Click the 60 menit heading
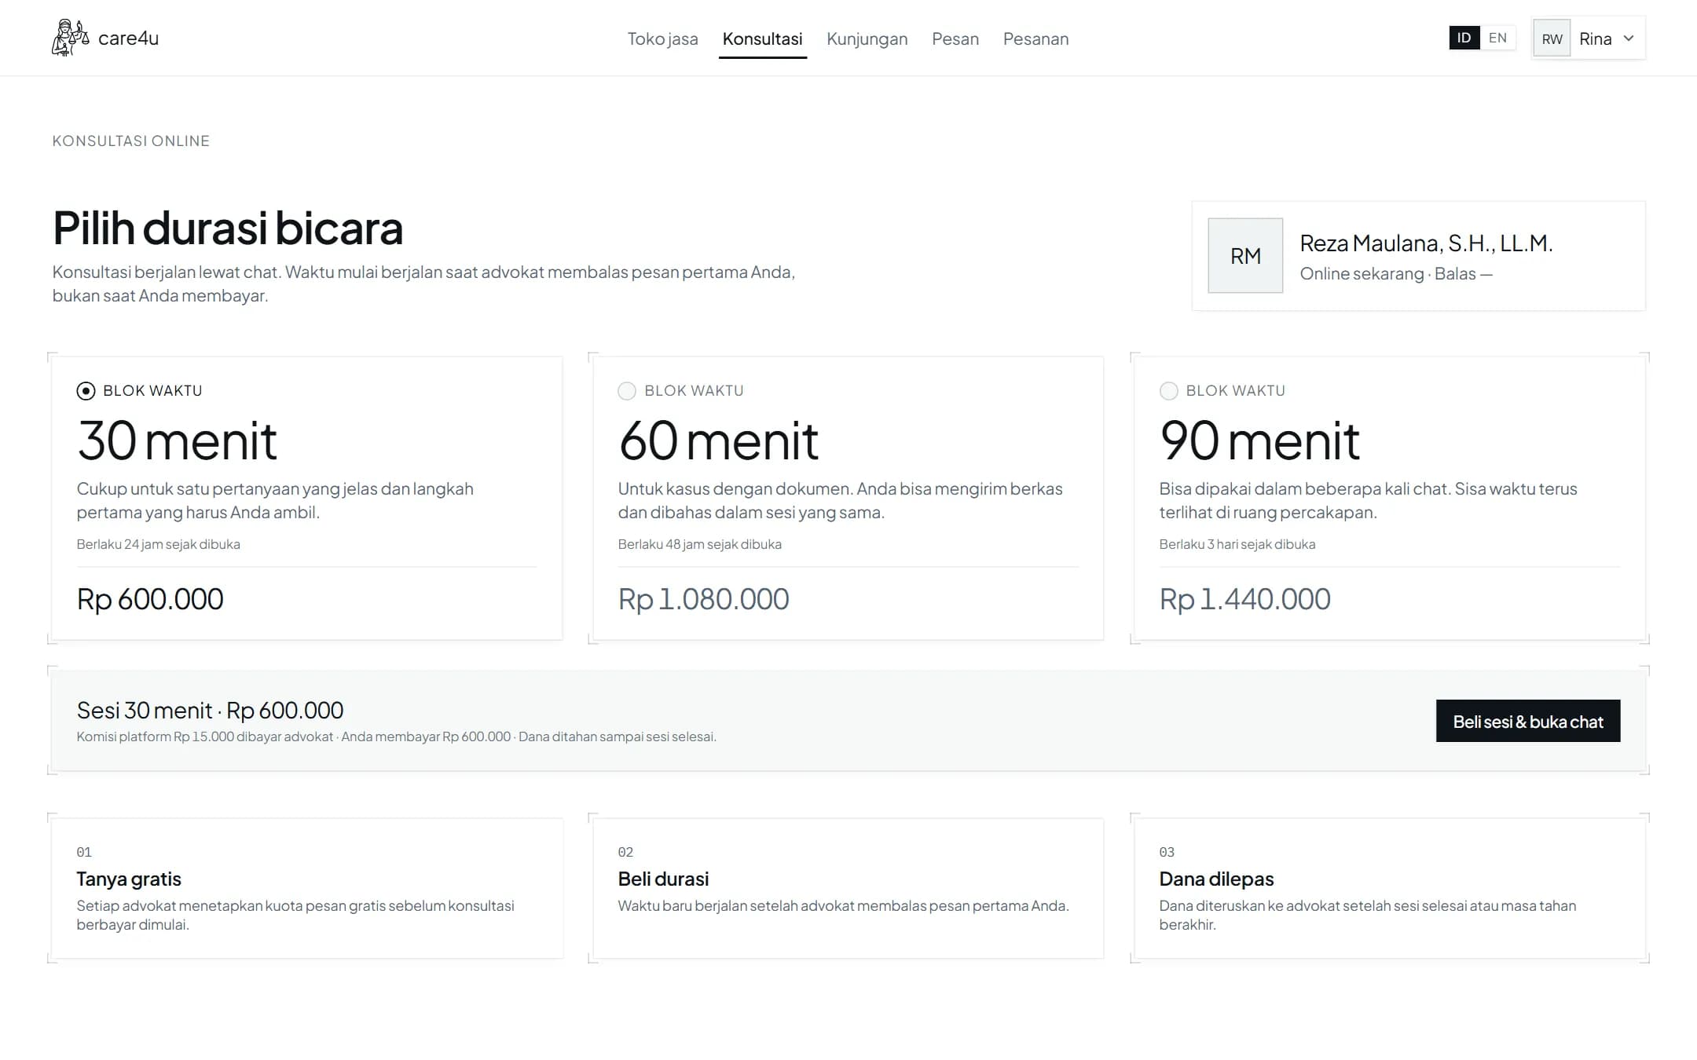This screenshot has height=1060, width=1697. point(718,440)
